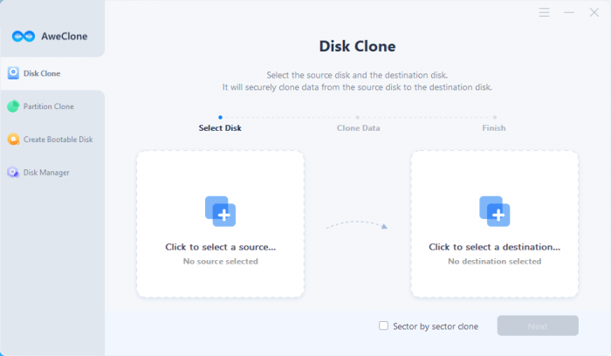Screen dimensions: 611x356
Task: Click the 'Sector by sector clone' label
Action: tap(436, 326)
